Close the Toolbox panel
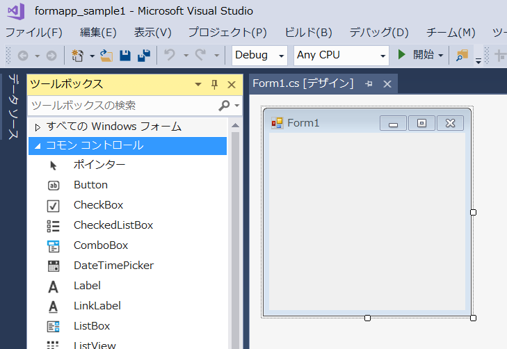 pos(232,85)
